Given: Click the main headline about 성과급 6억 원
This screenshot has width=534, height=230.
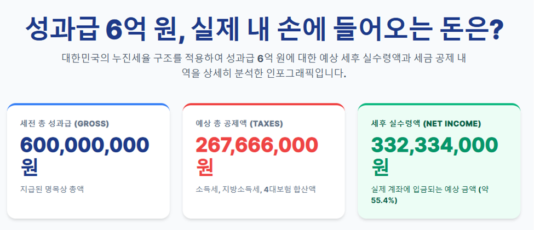Looking at the screenshot, I should coord(264,28).
